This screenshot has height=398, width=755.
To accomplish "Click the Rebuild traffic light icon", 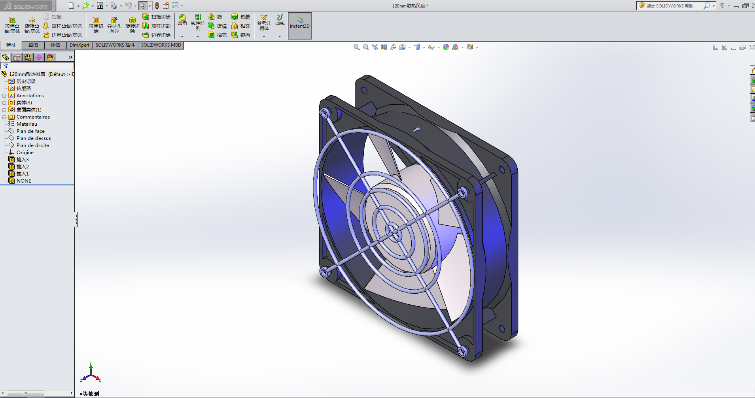I will pyautogui.click(x=157, y=6).
